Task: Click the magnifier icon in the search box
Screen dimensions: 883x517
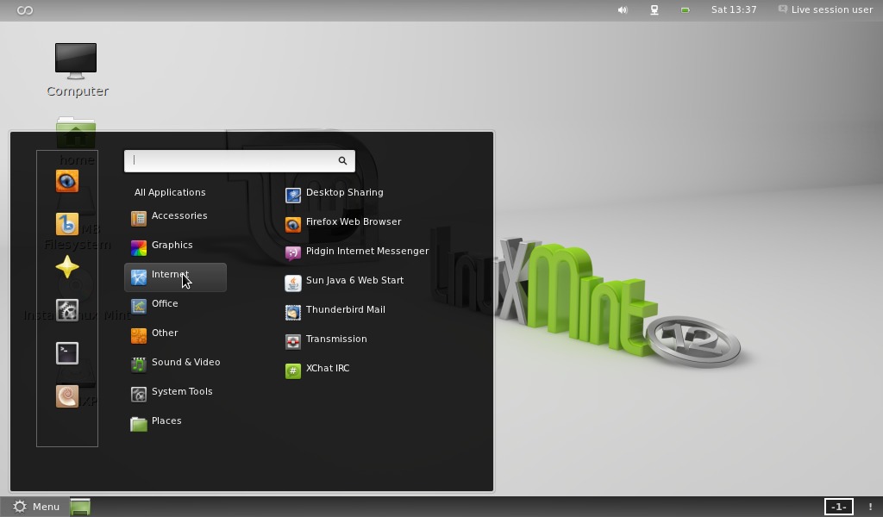Action: click(x=342, y=161)
